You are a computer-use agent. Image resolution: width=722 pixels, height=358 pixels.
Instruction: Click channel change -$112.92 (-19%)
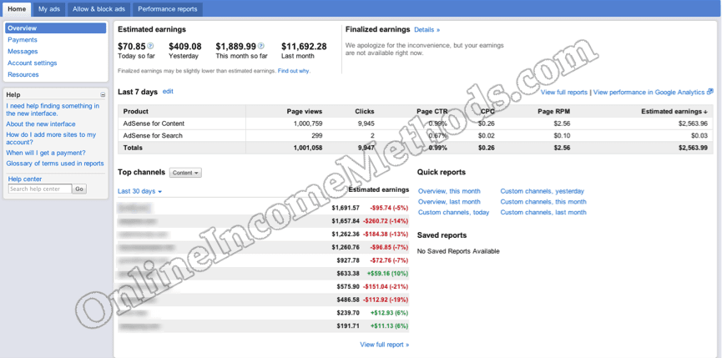point(386,300)
